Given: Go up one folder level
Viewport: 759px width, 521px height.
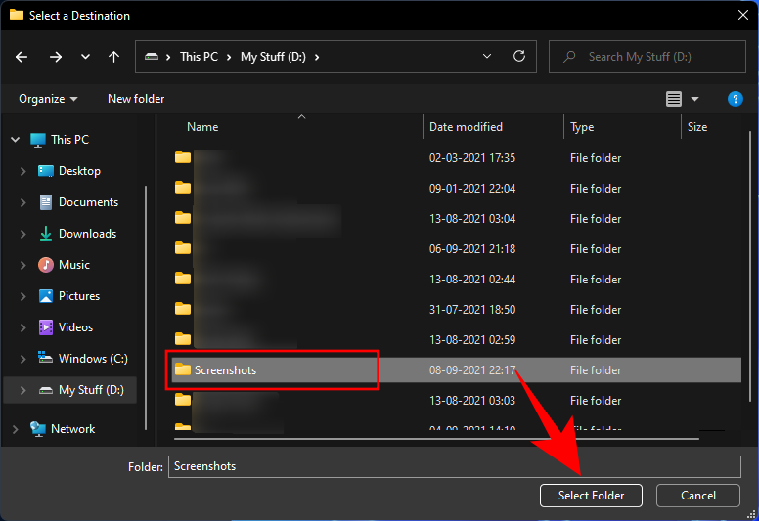Looking at the screenshot, I should (x=113, y=57).
